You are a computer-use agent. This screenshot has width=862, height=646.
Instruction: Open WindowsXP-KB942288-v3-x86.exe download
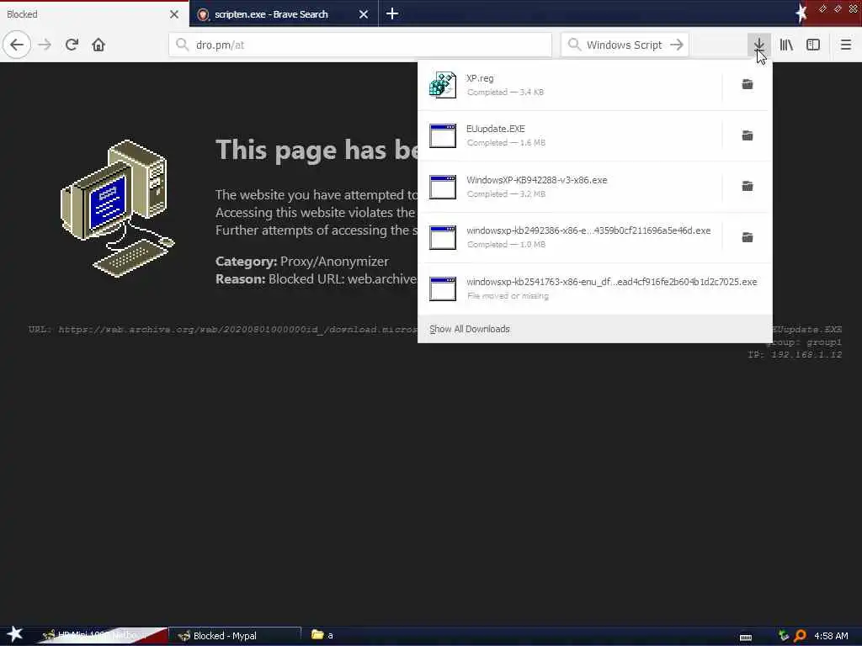[x=569, y=186]
